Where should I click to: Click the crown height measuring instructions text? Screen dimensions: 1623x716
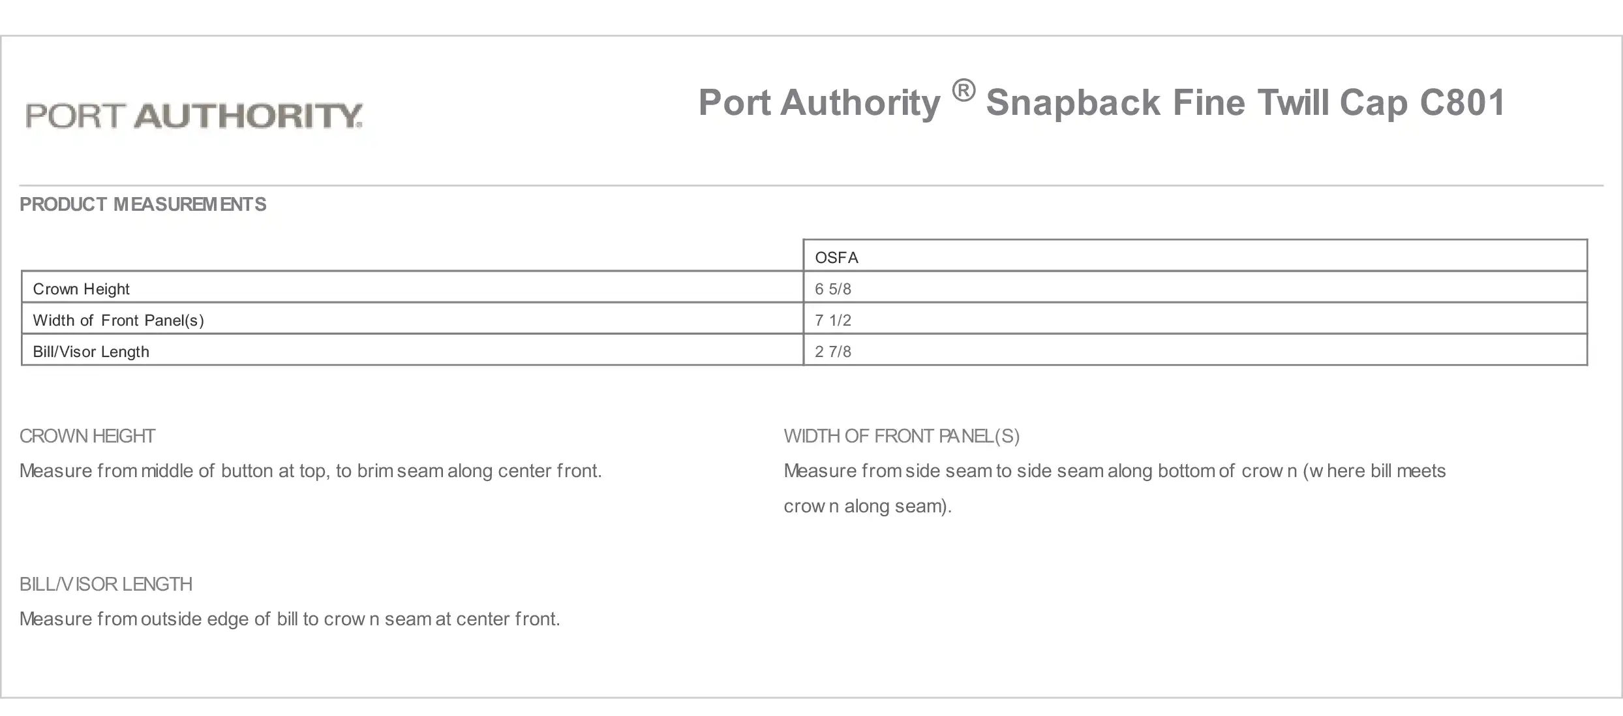click(x=311, y=471)
